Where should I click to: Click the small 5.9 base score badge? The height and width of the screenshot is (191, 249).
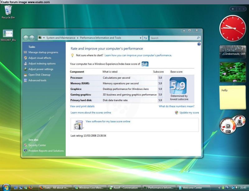[x=145, y=64]
